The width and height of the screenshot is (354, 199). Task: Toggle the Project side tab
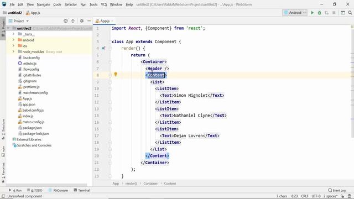(x=3, y=28)
